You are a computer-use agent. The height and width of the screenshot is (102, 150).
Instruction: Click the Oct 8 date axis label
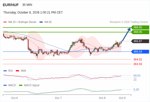pos(102,98)
